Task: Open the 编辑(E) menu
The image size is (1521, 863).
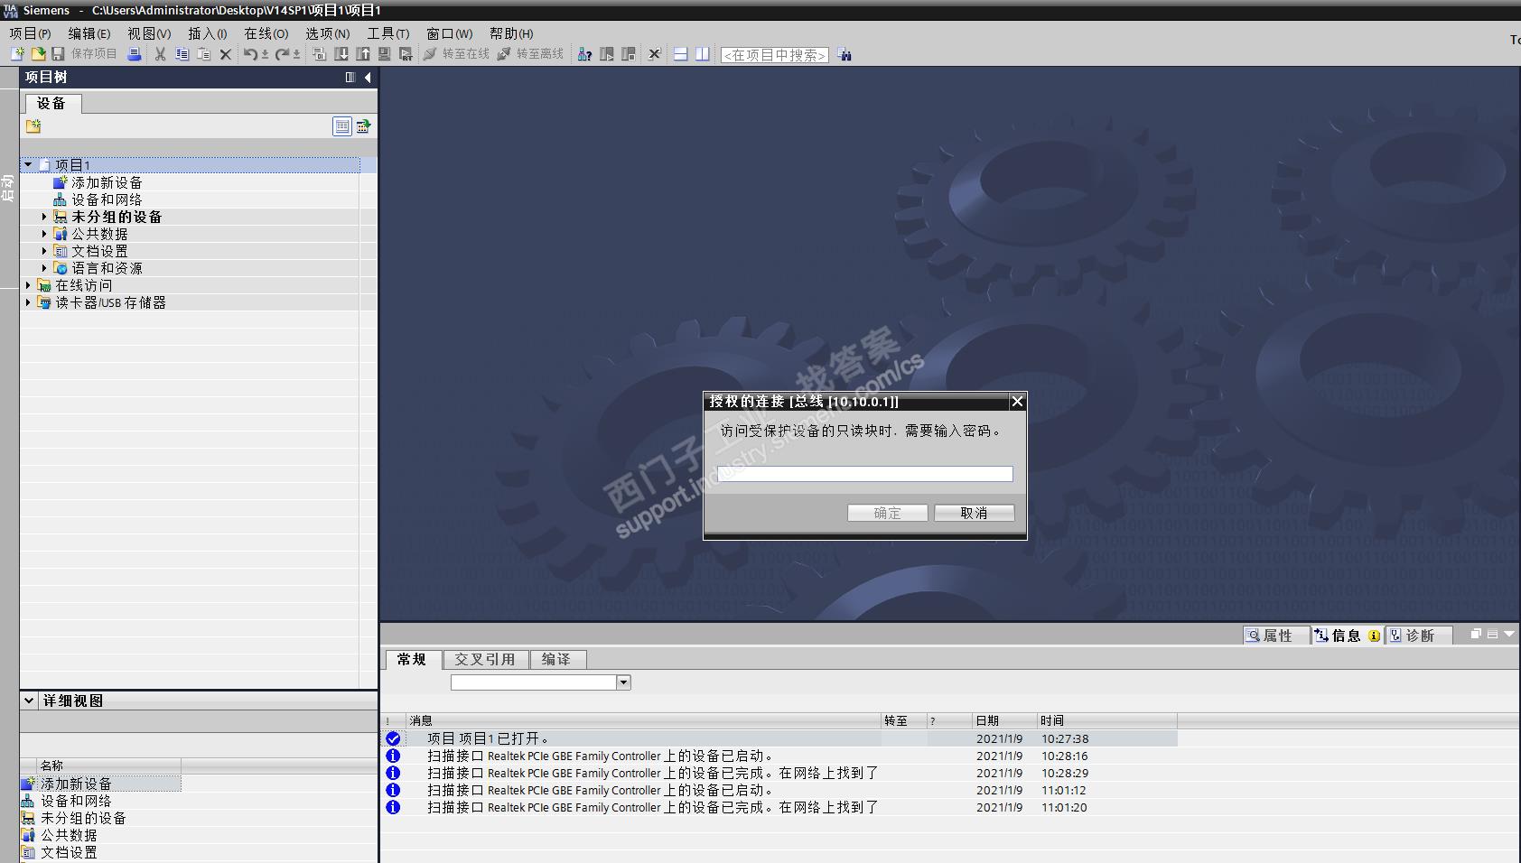Action: coord(89,33)
